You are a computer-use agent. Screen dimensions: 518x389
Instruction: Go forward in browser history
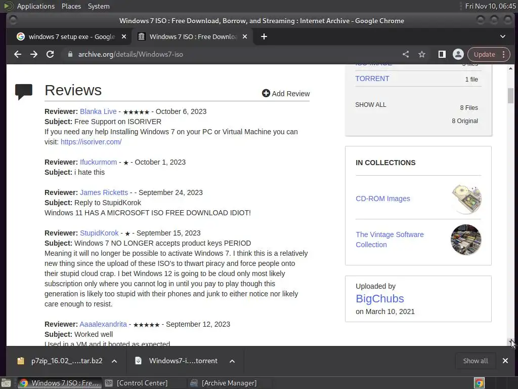coord(34,54)
